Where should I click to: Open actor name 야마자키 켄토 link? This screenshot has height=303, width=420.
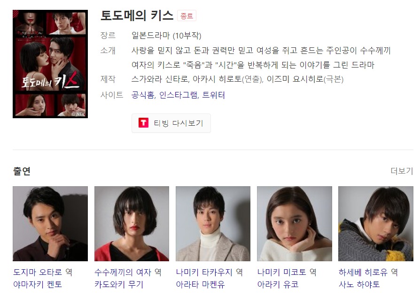[x=38, y=284]
